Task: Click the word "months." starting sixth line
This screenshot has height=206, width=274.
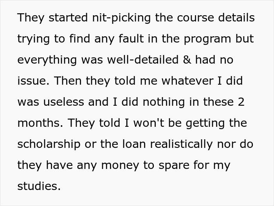Action: click(40, 123)
